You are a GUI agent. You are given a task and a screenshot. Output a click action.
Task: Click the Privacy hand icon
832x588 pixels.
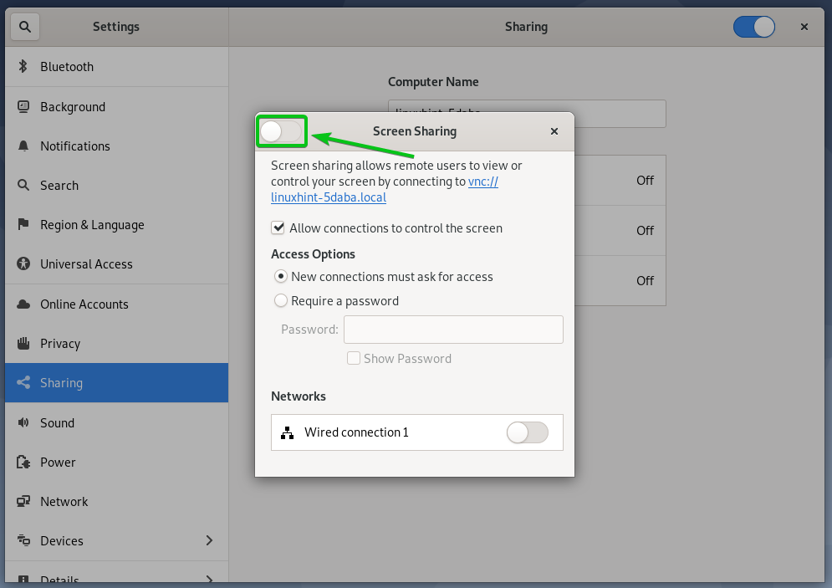coord(23,344)
